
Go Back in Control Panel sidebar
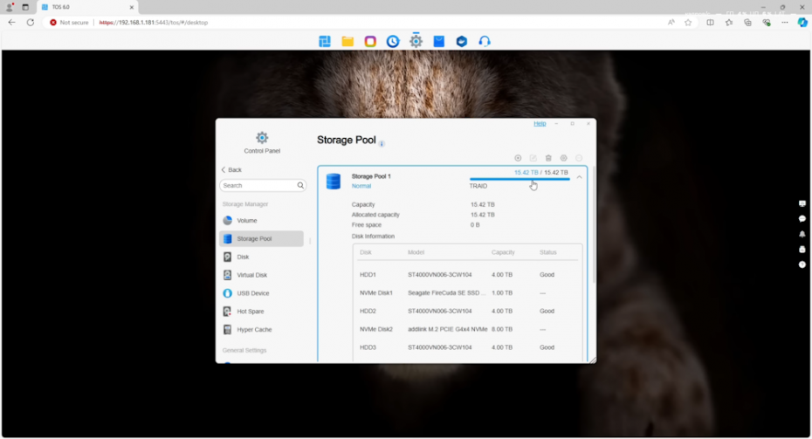[231, 170]
